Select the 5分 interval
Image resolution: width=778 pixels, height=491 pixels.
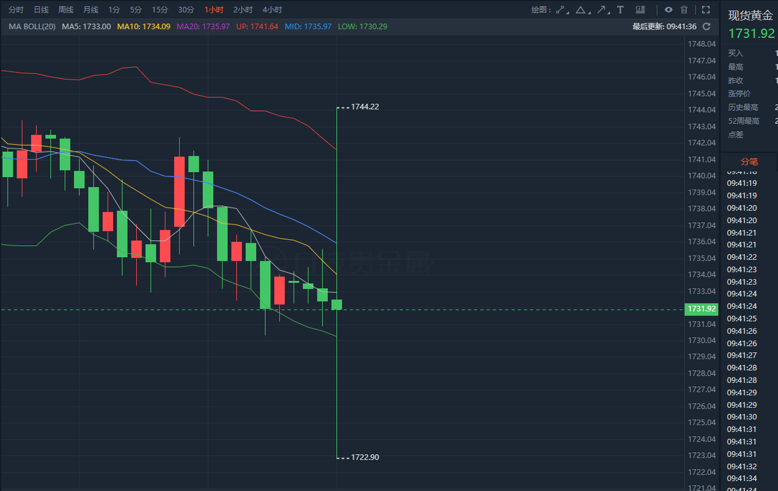(136, 10)
